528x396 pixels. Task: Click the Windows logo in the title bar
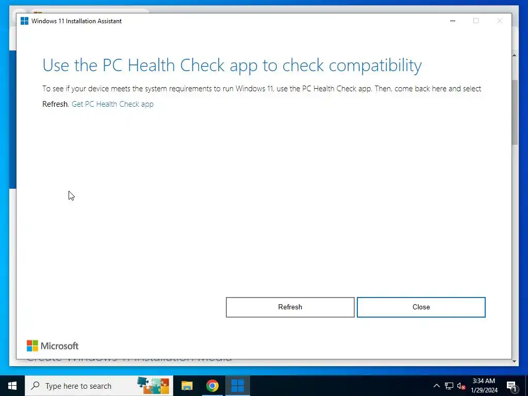(x=25, y=21)
